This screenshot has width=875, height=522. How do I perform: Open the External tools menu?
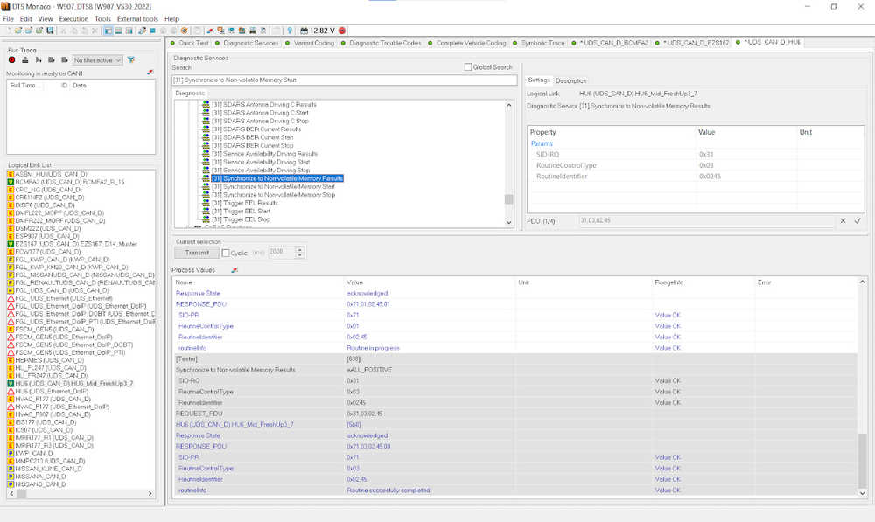(138, 19)
